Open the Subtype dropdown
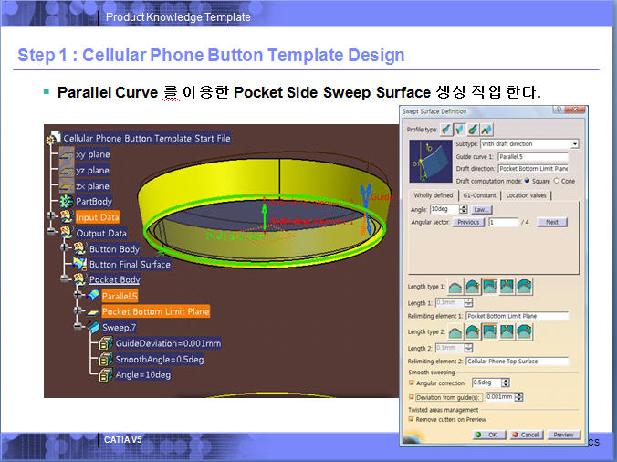This screenshot has height=462, width=617. pos(574,144)
